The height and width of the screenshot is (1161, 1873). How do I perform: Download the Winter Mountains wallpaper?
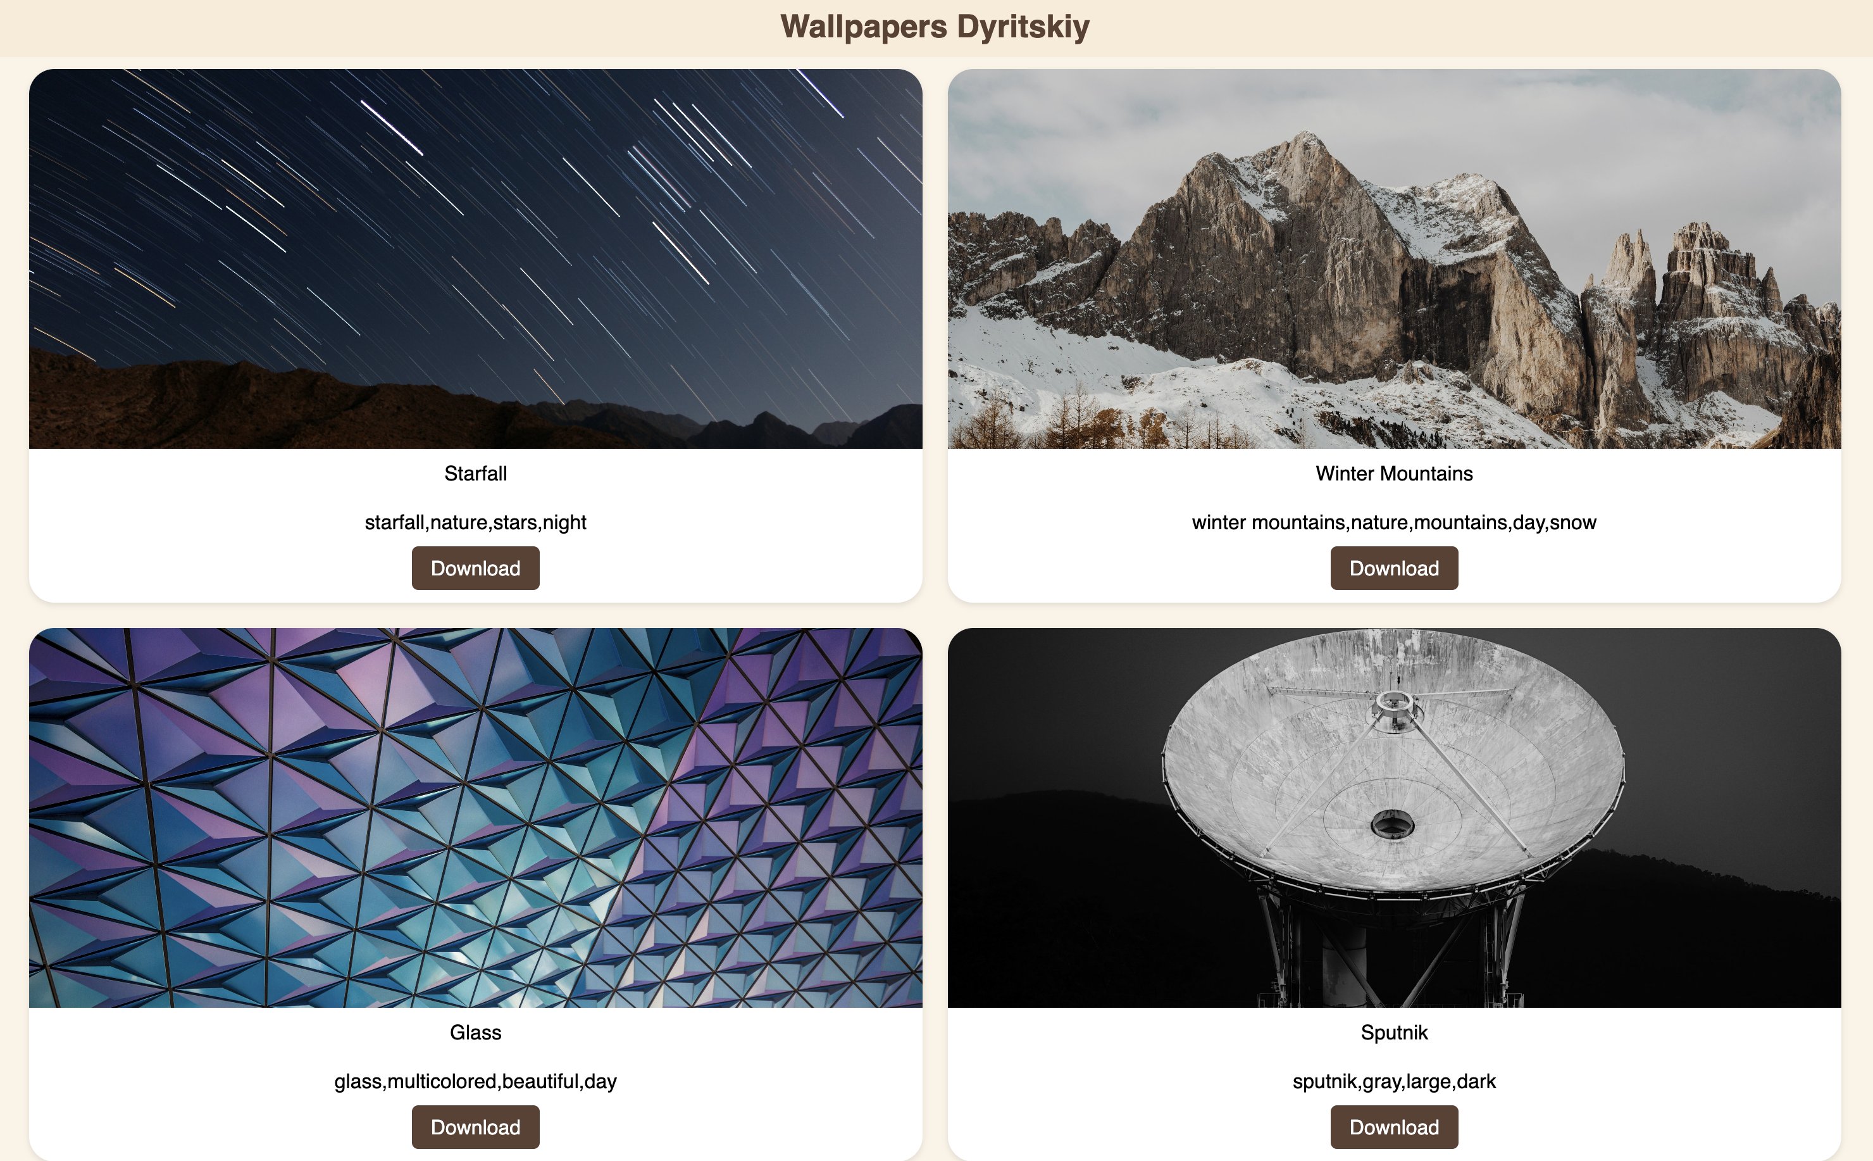pos(1394,568)
